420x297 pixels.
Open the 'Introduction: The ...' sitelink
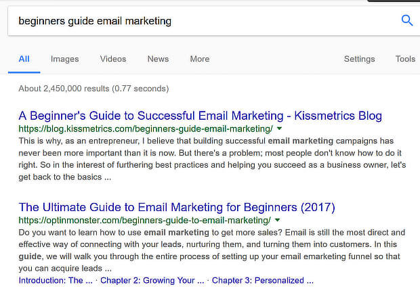(56, 280)
